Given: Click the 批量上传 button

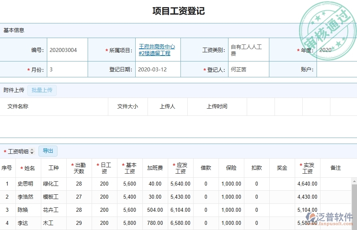Looking at the screenshot, I should click(42, 90).
